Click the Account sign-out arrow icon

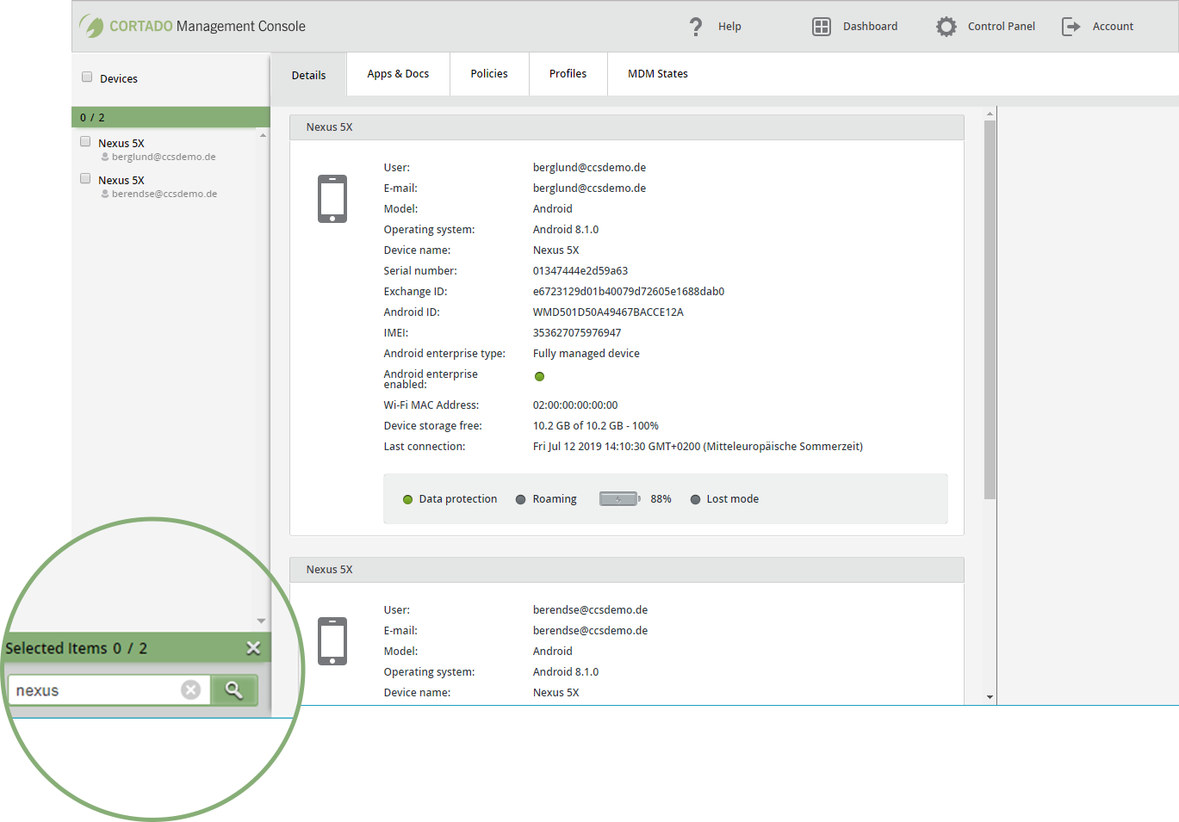point(1070,26)
